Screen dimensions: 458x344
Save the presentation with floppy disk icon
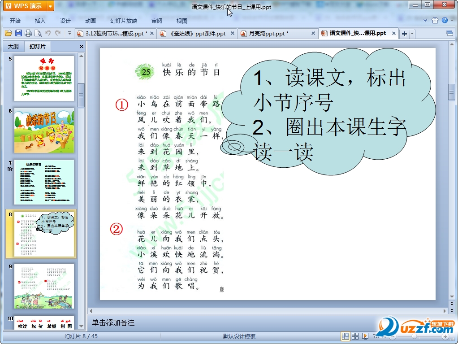coord(18,33)
